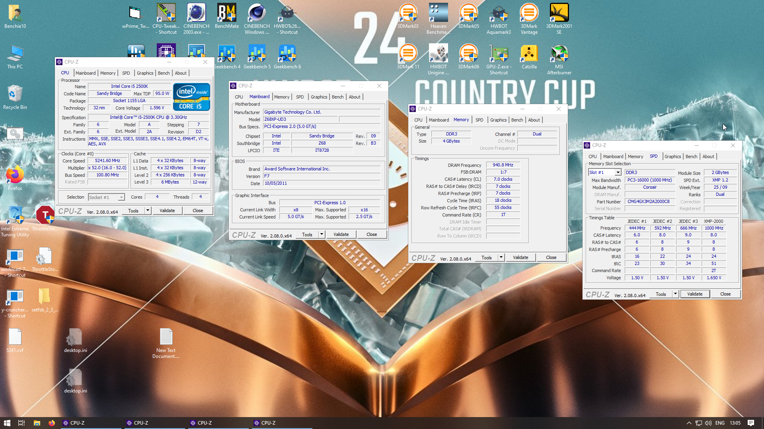
Task: Expand Tools arrow in Mainboard window
Action: pyautogui.click(x=322, y=234)
